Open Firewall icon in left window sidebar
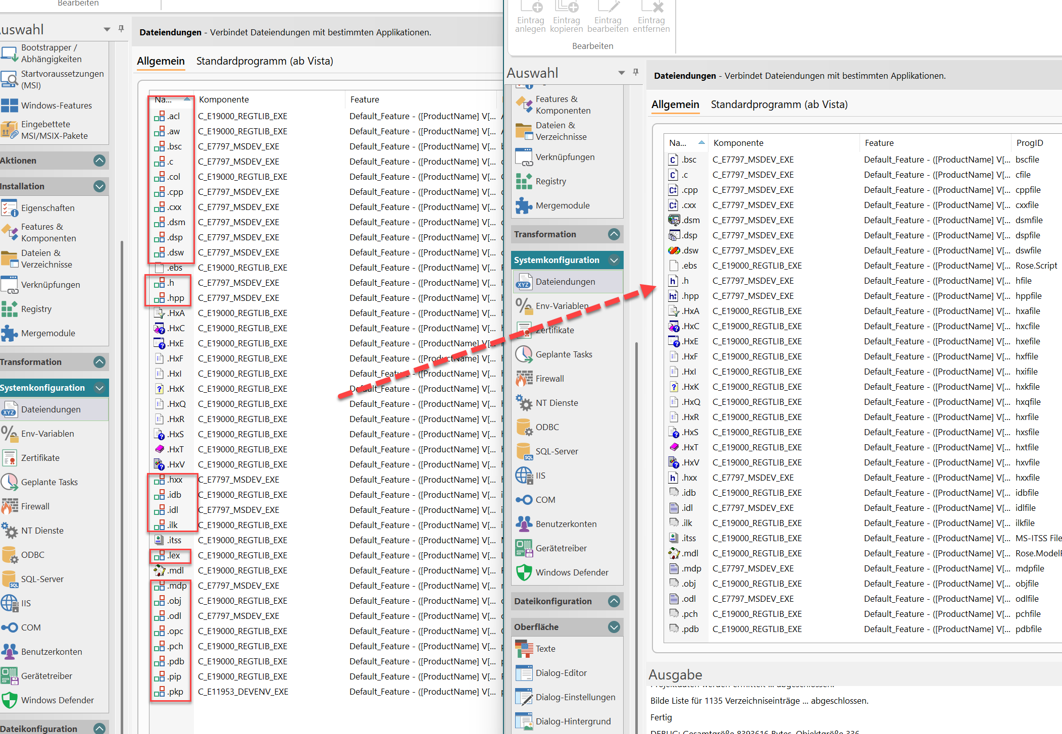The width and height of the screenshot is (1062, 734). (x=9, y=506)
